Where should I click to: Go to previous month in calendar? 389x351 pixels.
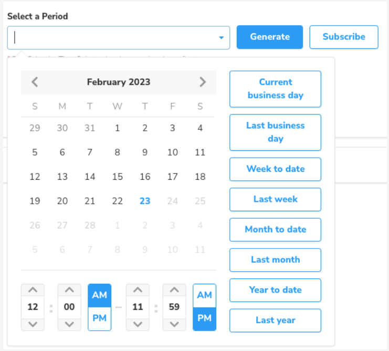(x=35, y=82)
